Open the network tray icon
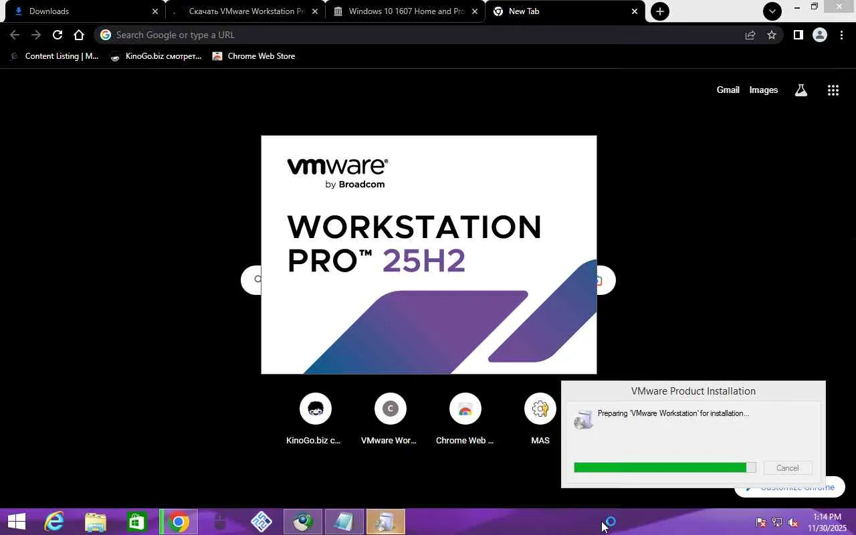This screenshot has height=535, width=856. click(x=777, y=522)
